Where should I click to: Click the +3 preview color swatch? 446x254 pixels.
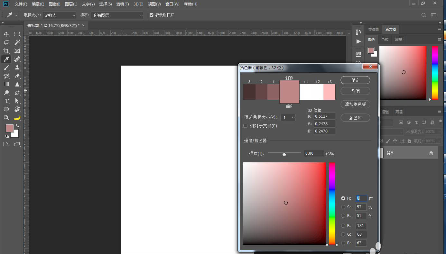(x=330, y=92)
